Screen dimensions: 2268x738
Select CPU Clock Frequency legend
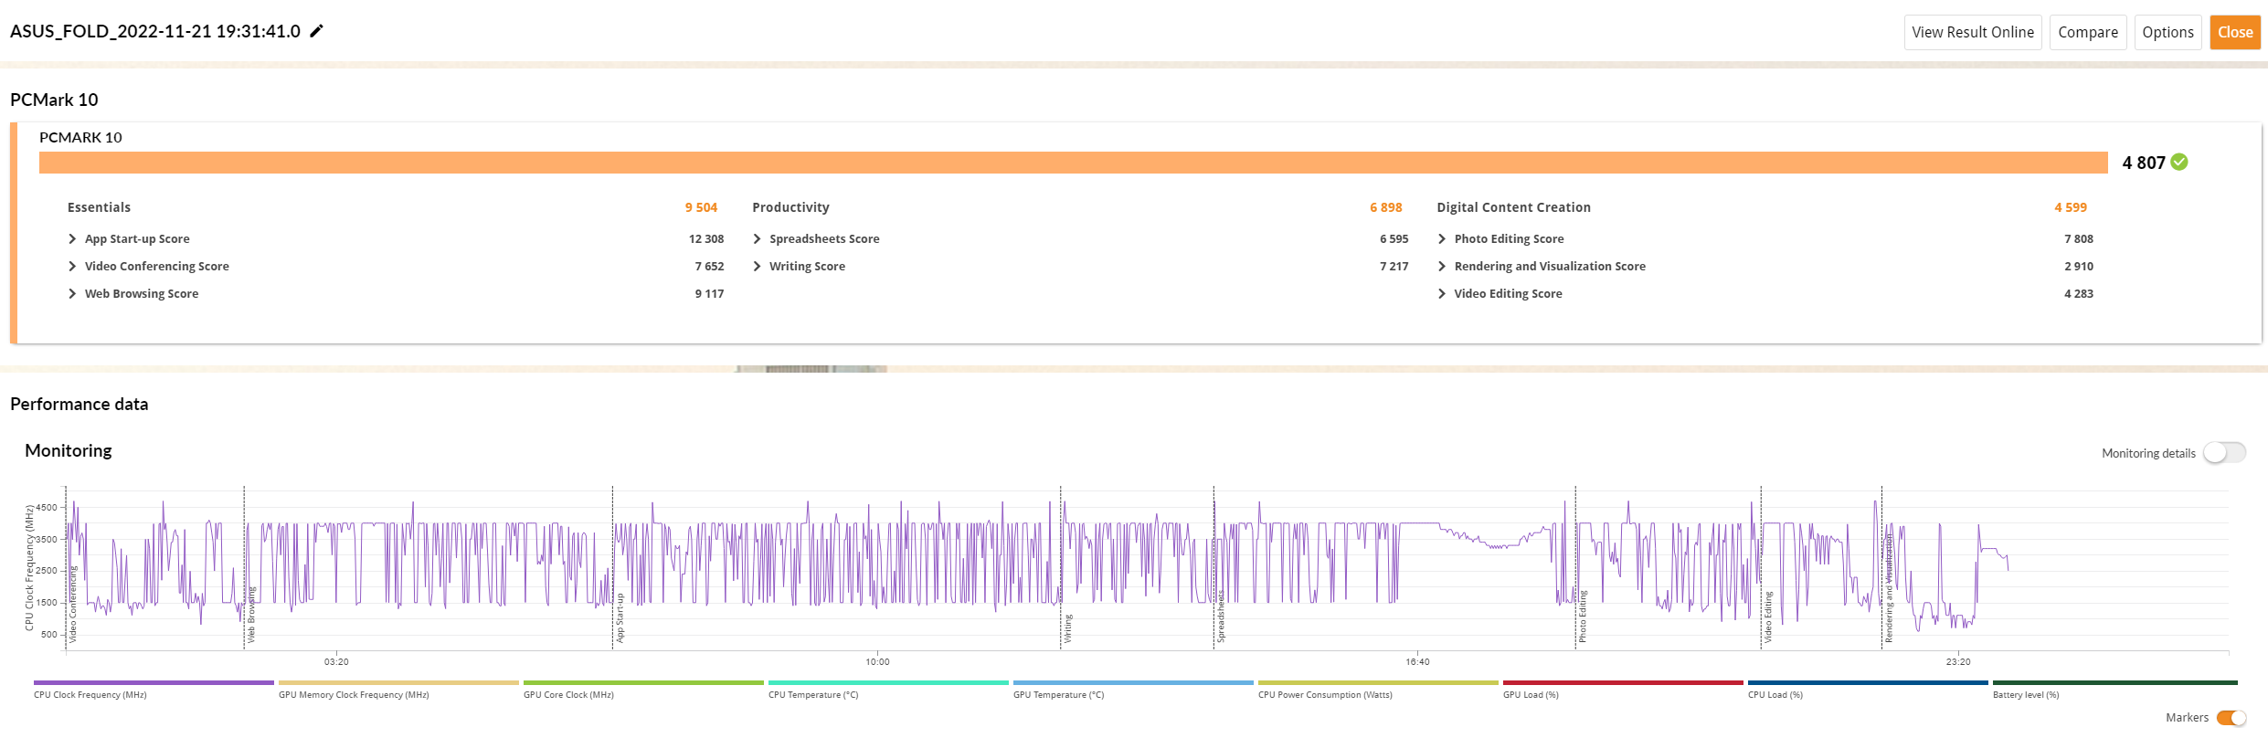click(154, 689)
